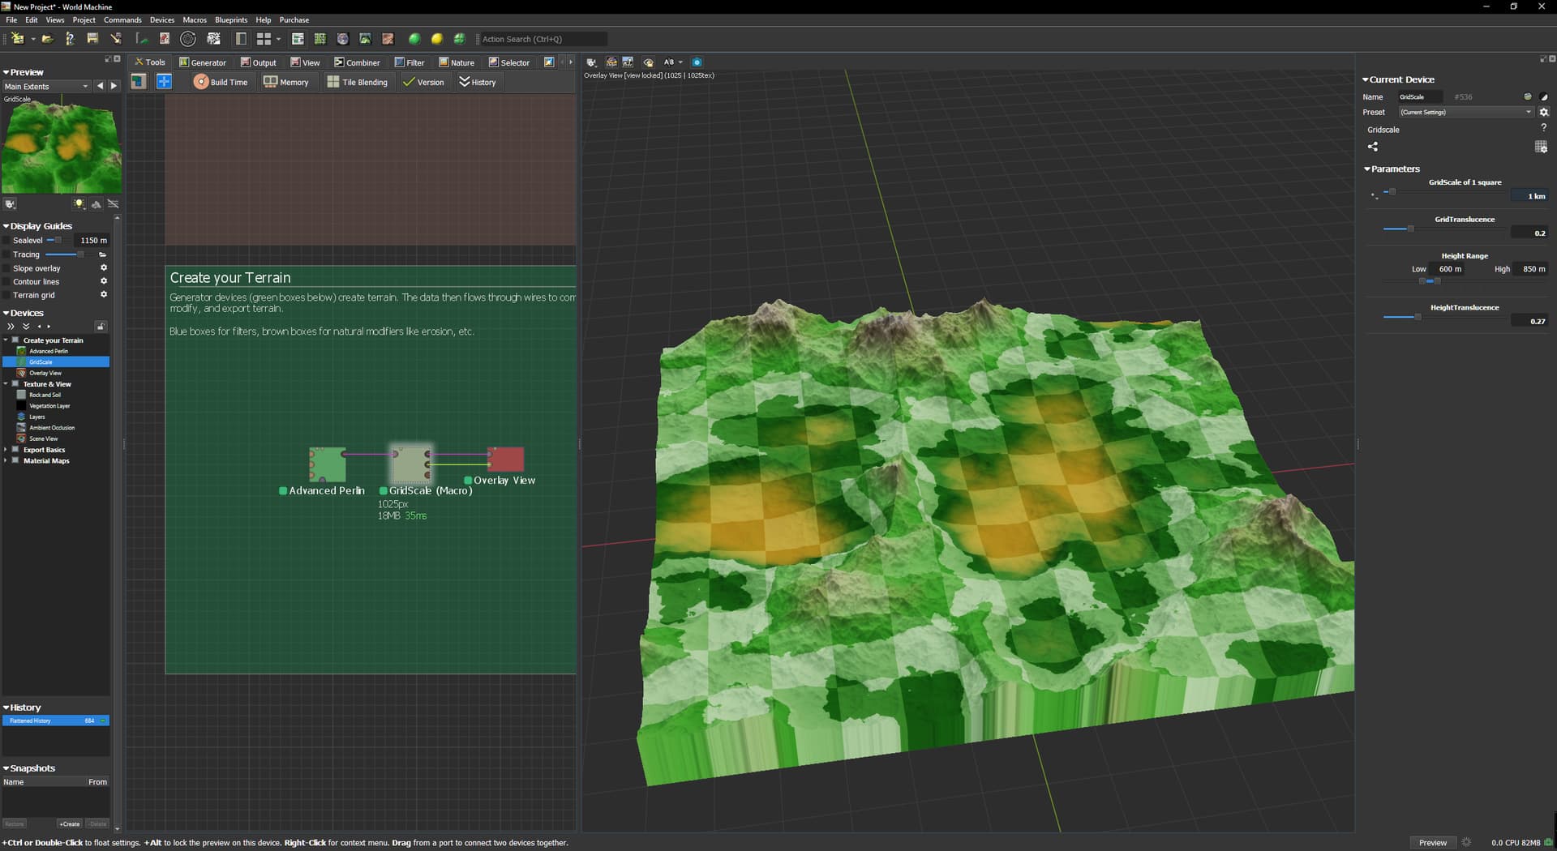Viewport: 1557px width, 851px height.
Task: Switch to the Generator tab
Action: tap(203, 62)
